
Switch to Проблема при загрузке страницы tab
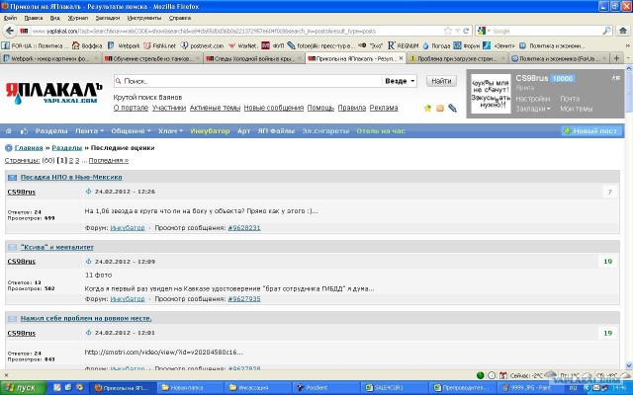[457, 58]
